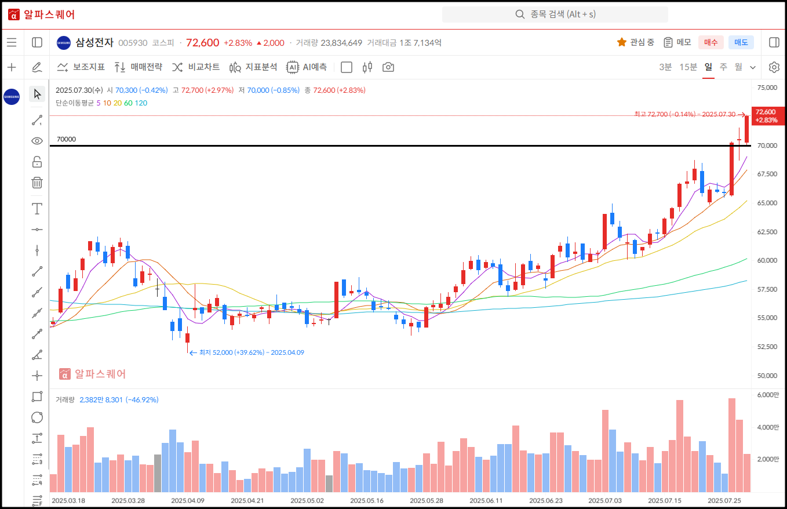Image resolution: width=787 pixels, height=509 pixels.
Task: Select the circle drawing tool
Action: click(37, 417)
